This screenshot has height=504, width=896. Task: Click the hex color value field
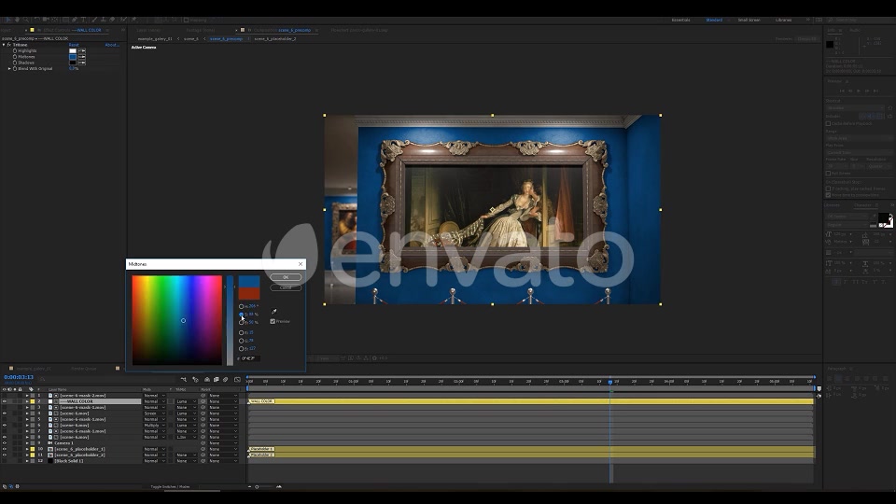coord(250,358)
